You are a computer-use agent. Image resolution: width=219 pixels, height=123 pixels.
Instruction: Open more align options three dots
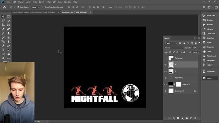pyautogui.click(x=110, y=7)
